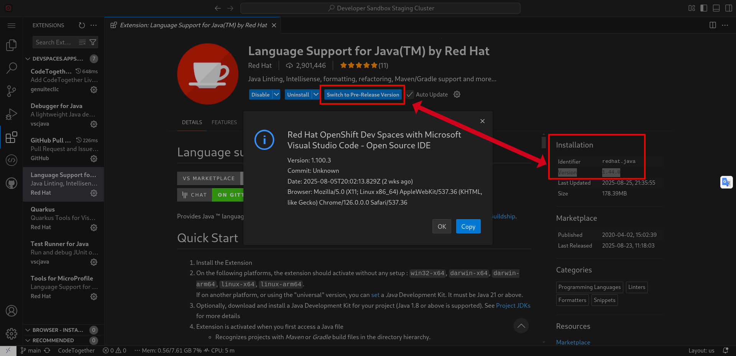Click OK in the About dialog
Screen dimensions: 736x356
pyautogui.click(x=442, y=226)
